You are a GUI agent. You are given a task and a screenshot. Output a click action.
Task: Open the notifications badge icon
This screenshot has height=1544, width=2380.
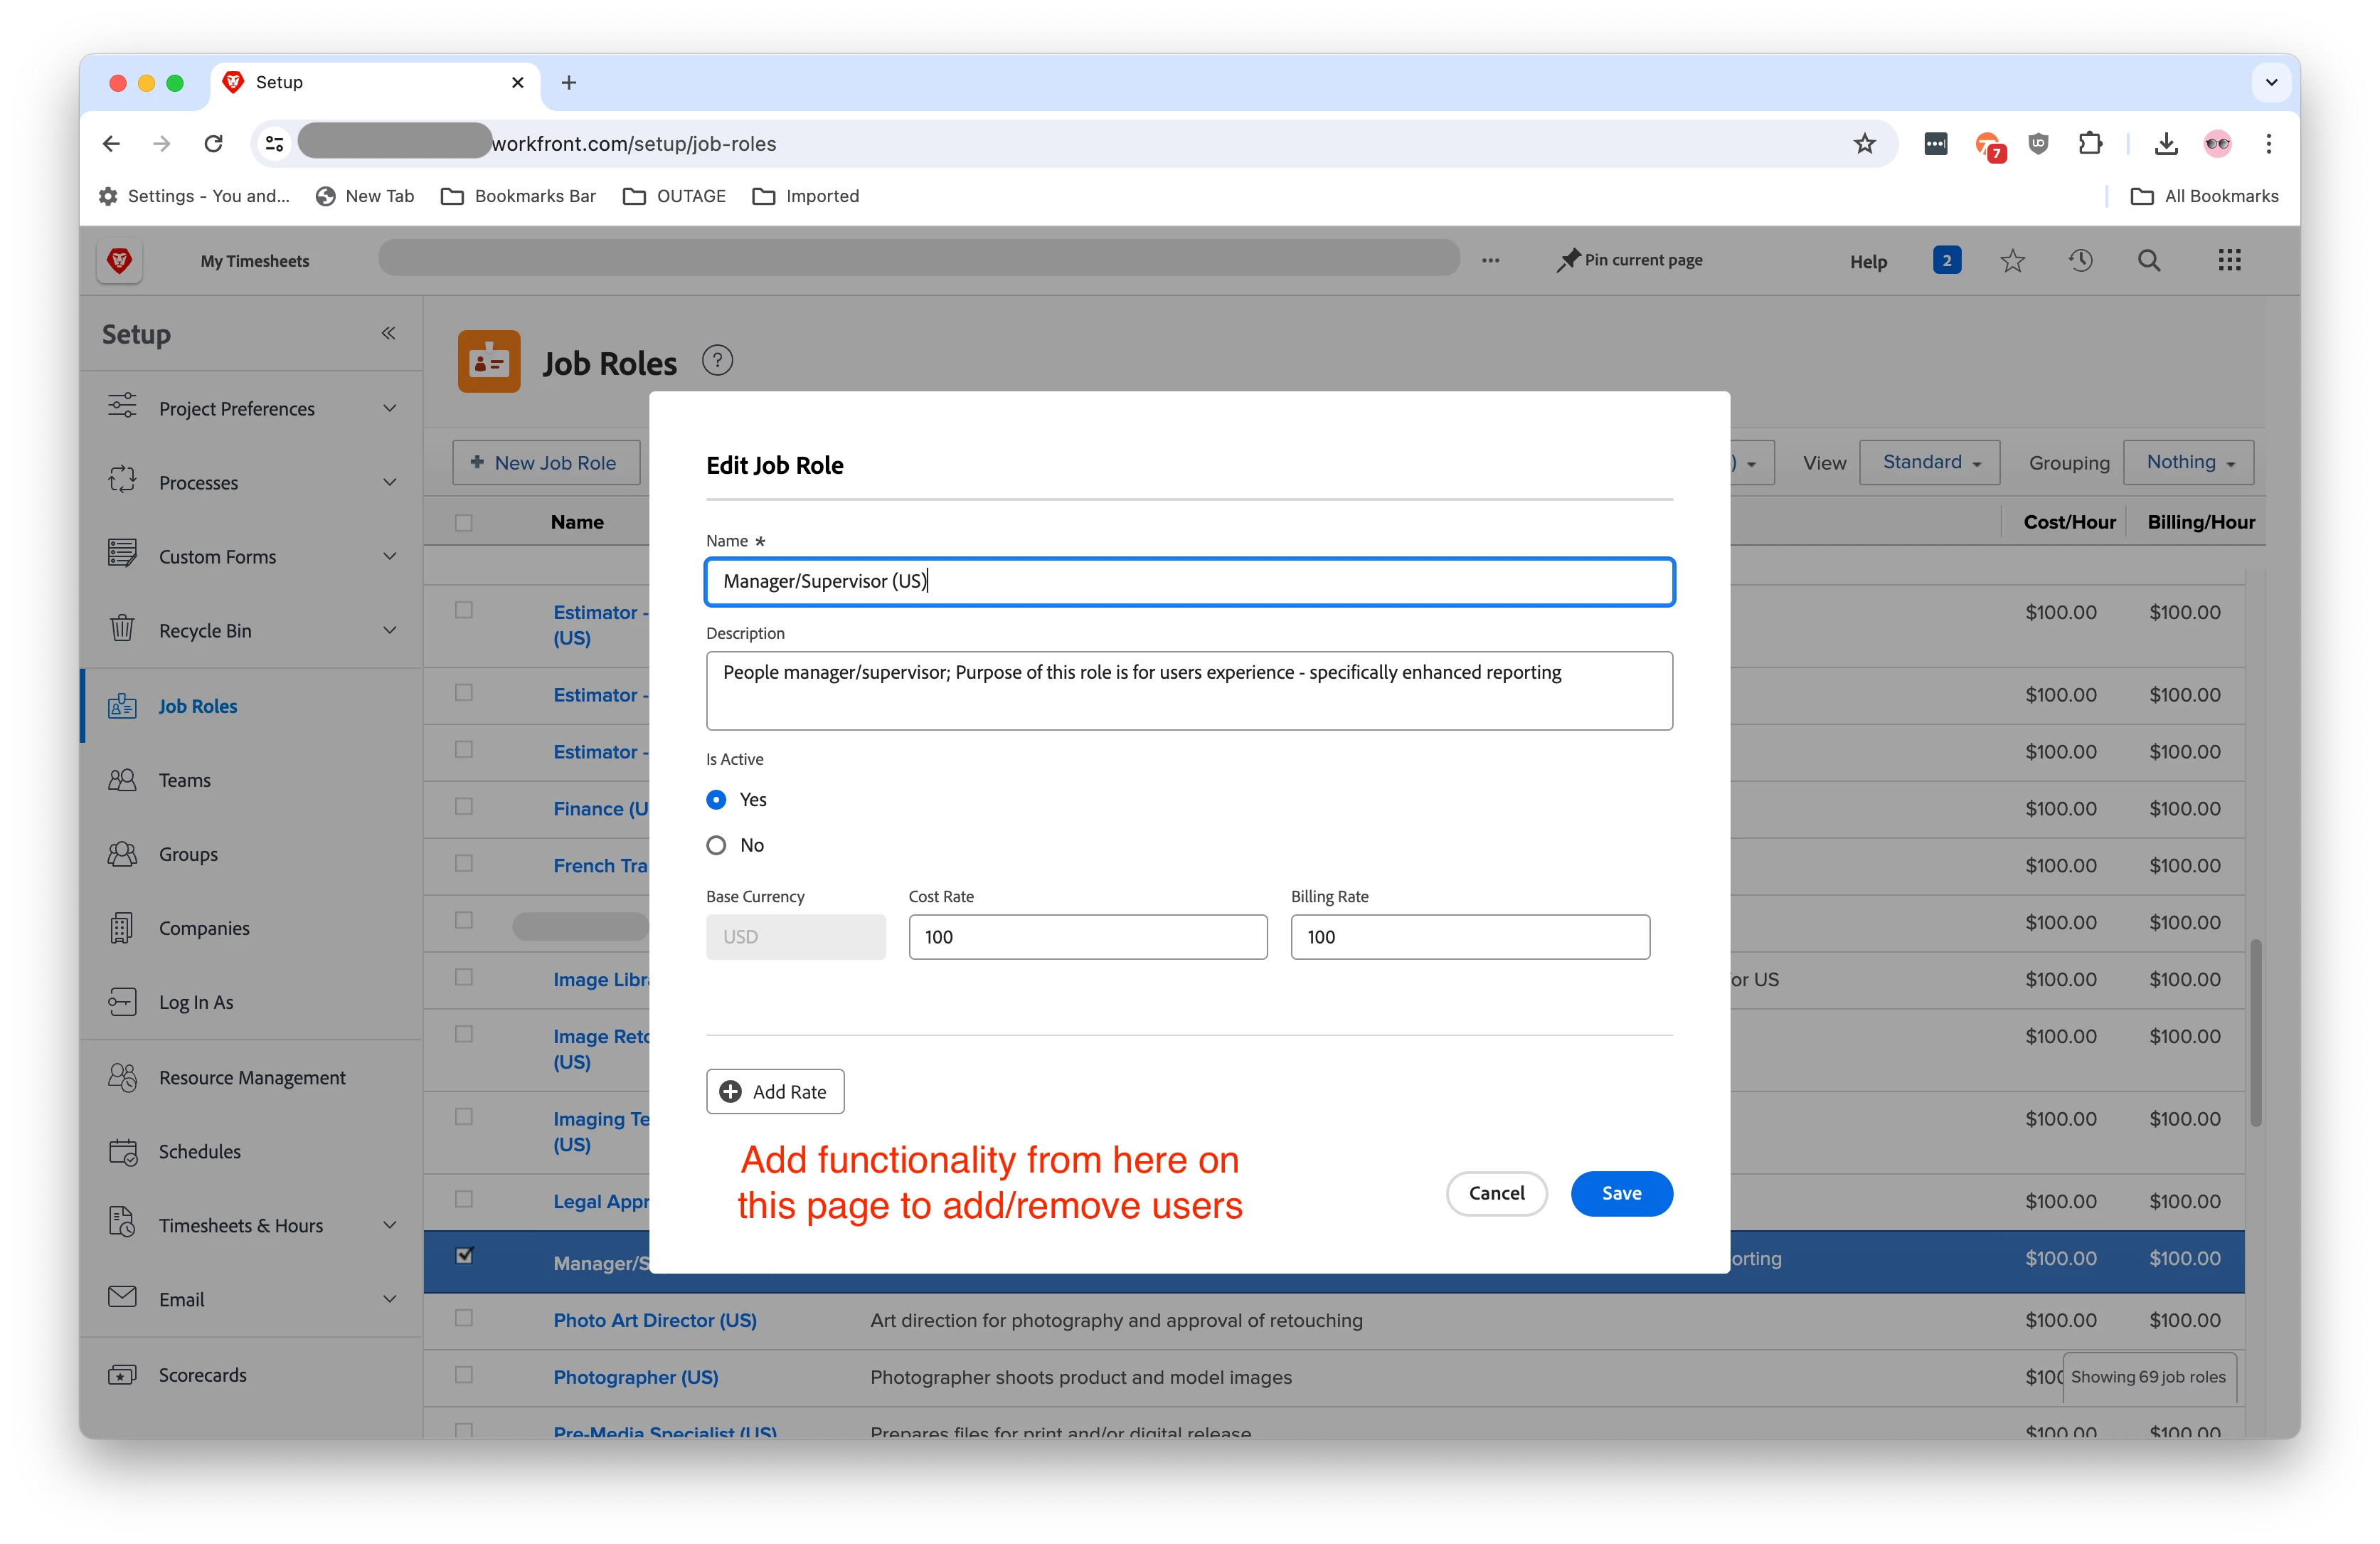tap(1946, 261)
